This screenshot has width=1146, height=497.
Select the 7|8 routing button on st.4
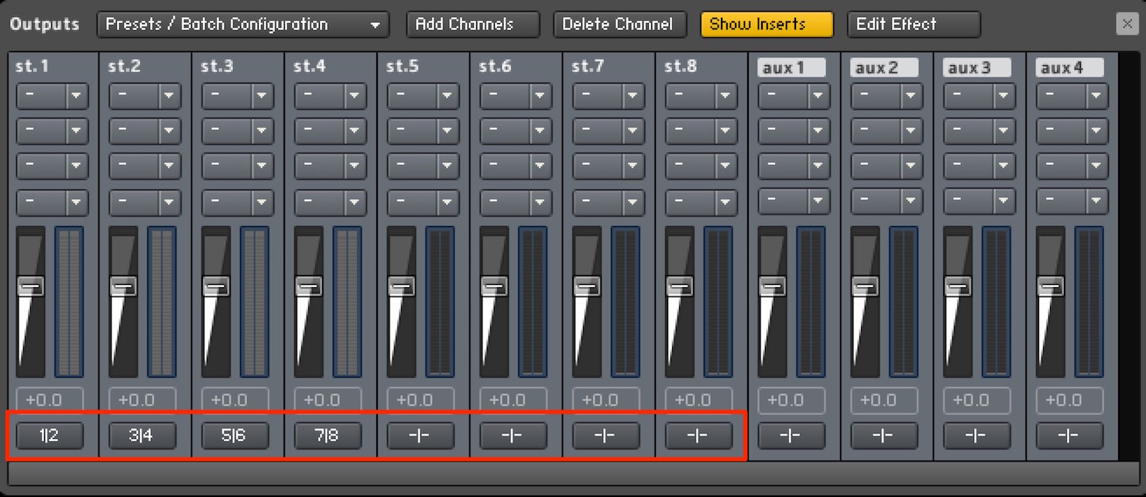point(328,436)
